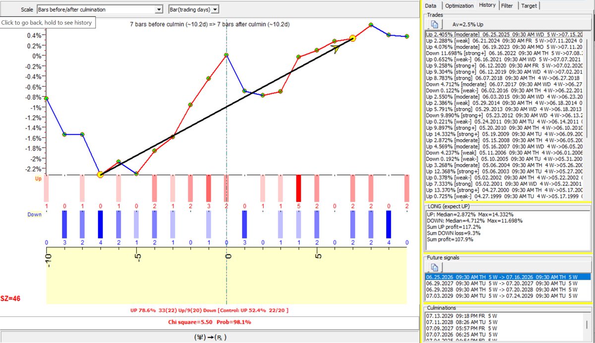Open the Scale bars before/after culmination dropdown
Image resolution: width=595 pixels, height=343 pixels.
click(x=159, y=9)
